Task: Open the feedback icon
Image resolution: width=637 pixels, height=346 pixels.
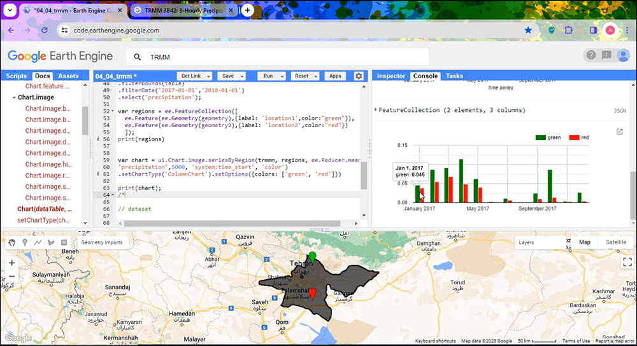Action: [x=606, y=55]
